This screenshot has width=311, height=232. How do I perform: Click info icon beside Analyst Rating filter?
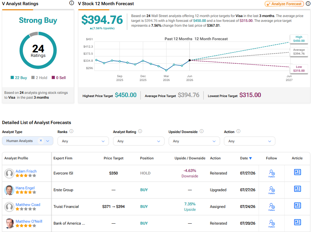pyautogui.click(x=140, y=131)
